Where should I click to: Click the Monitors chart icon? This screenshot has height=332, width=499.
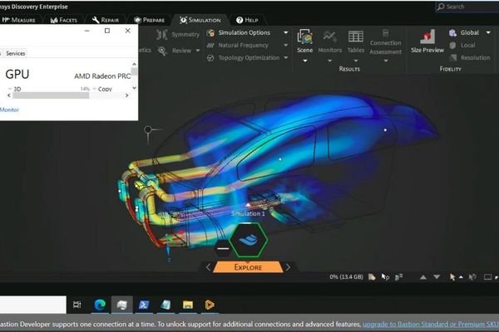[329, 37]
